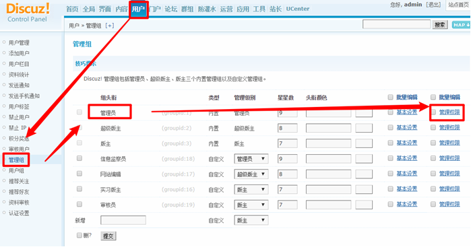Viewport: 471px width, 247px height.
Task: Click the 新增 group name input
Action: click(x=123, y=220)
